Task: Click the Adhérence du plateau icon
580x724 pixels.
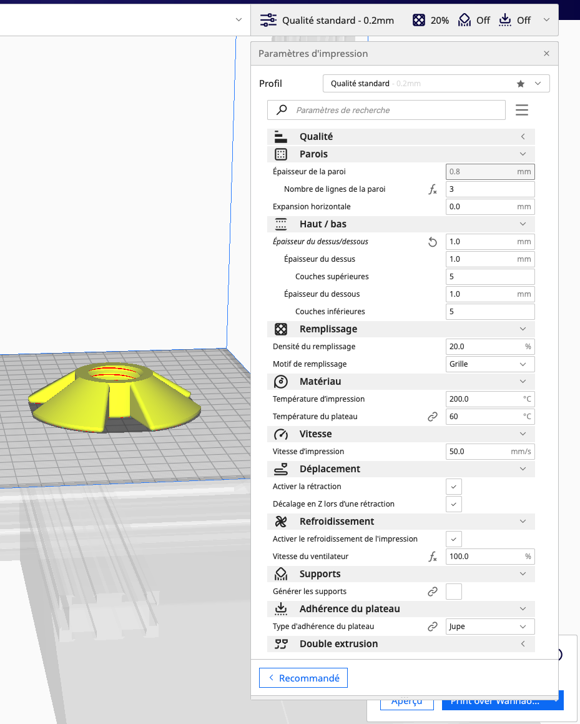Action: pos(280,609)
